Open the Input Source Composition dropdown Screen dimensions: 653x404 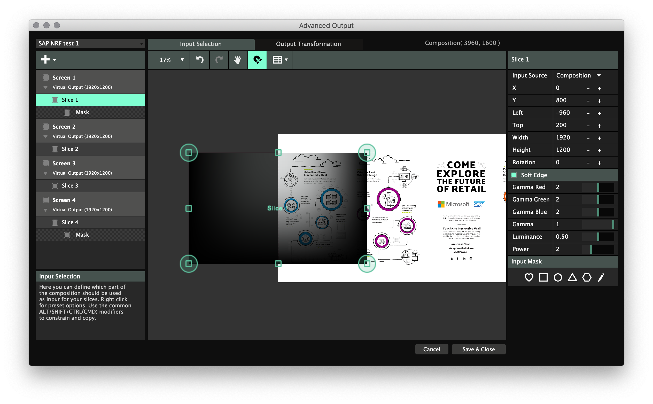pyautogui.click(x=578, y=76)
